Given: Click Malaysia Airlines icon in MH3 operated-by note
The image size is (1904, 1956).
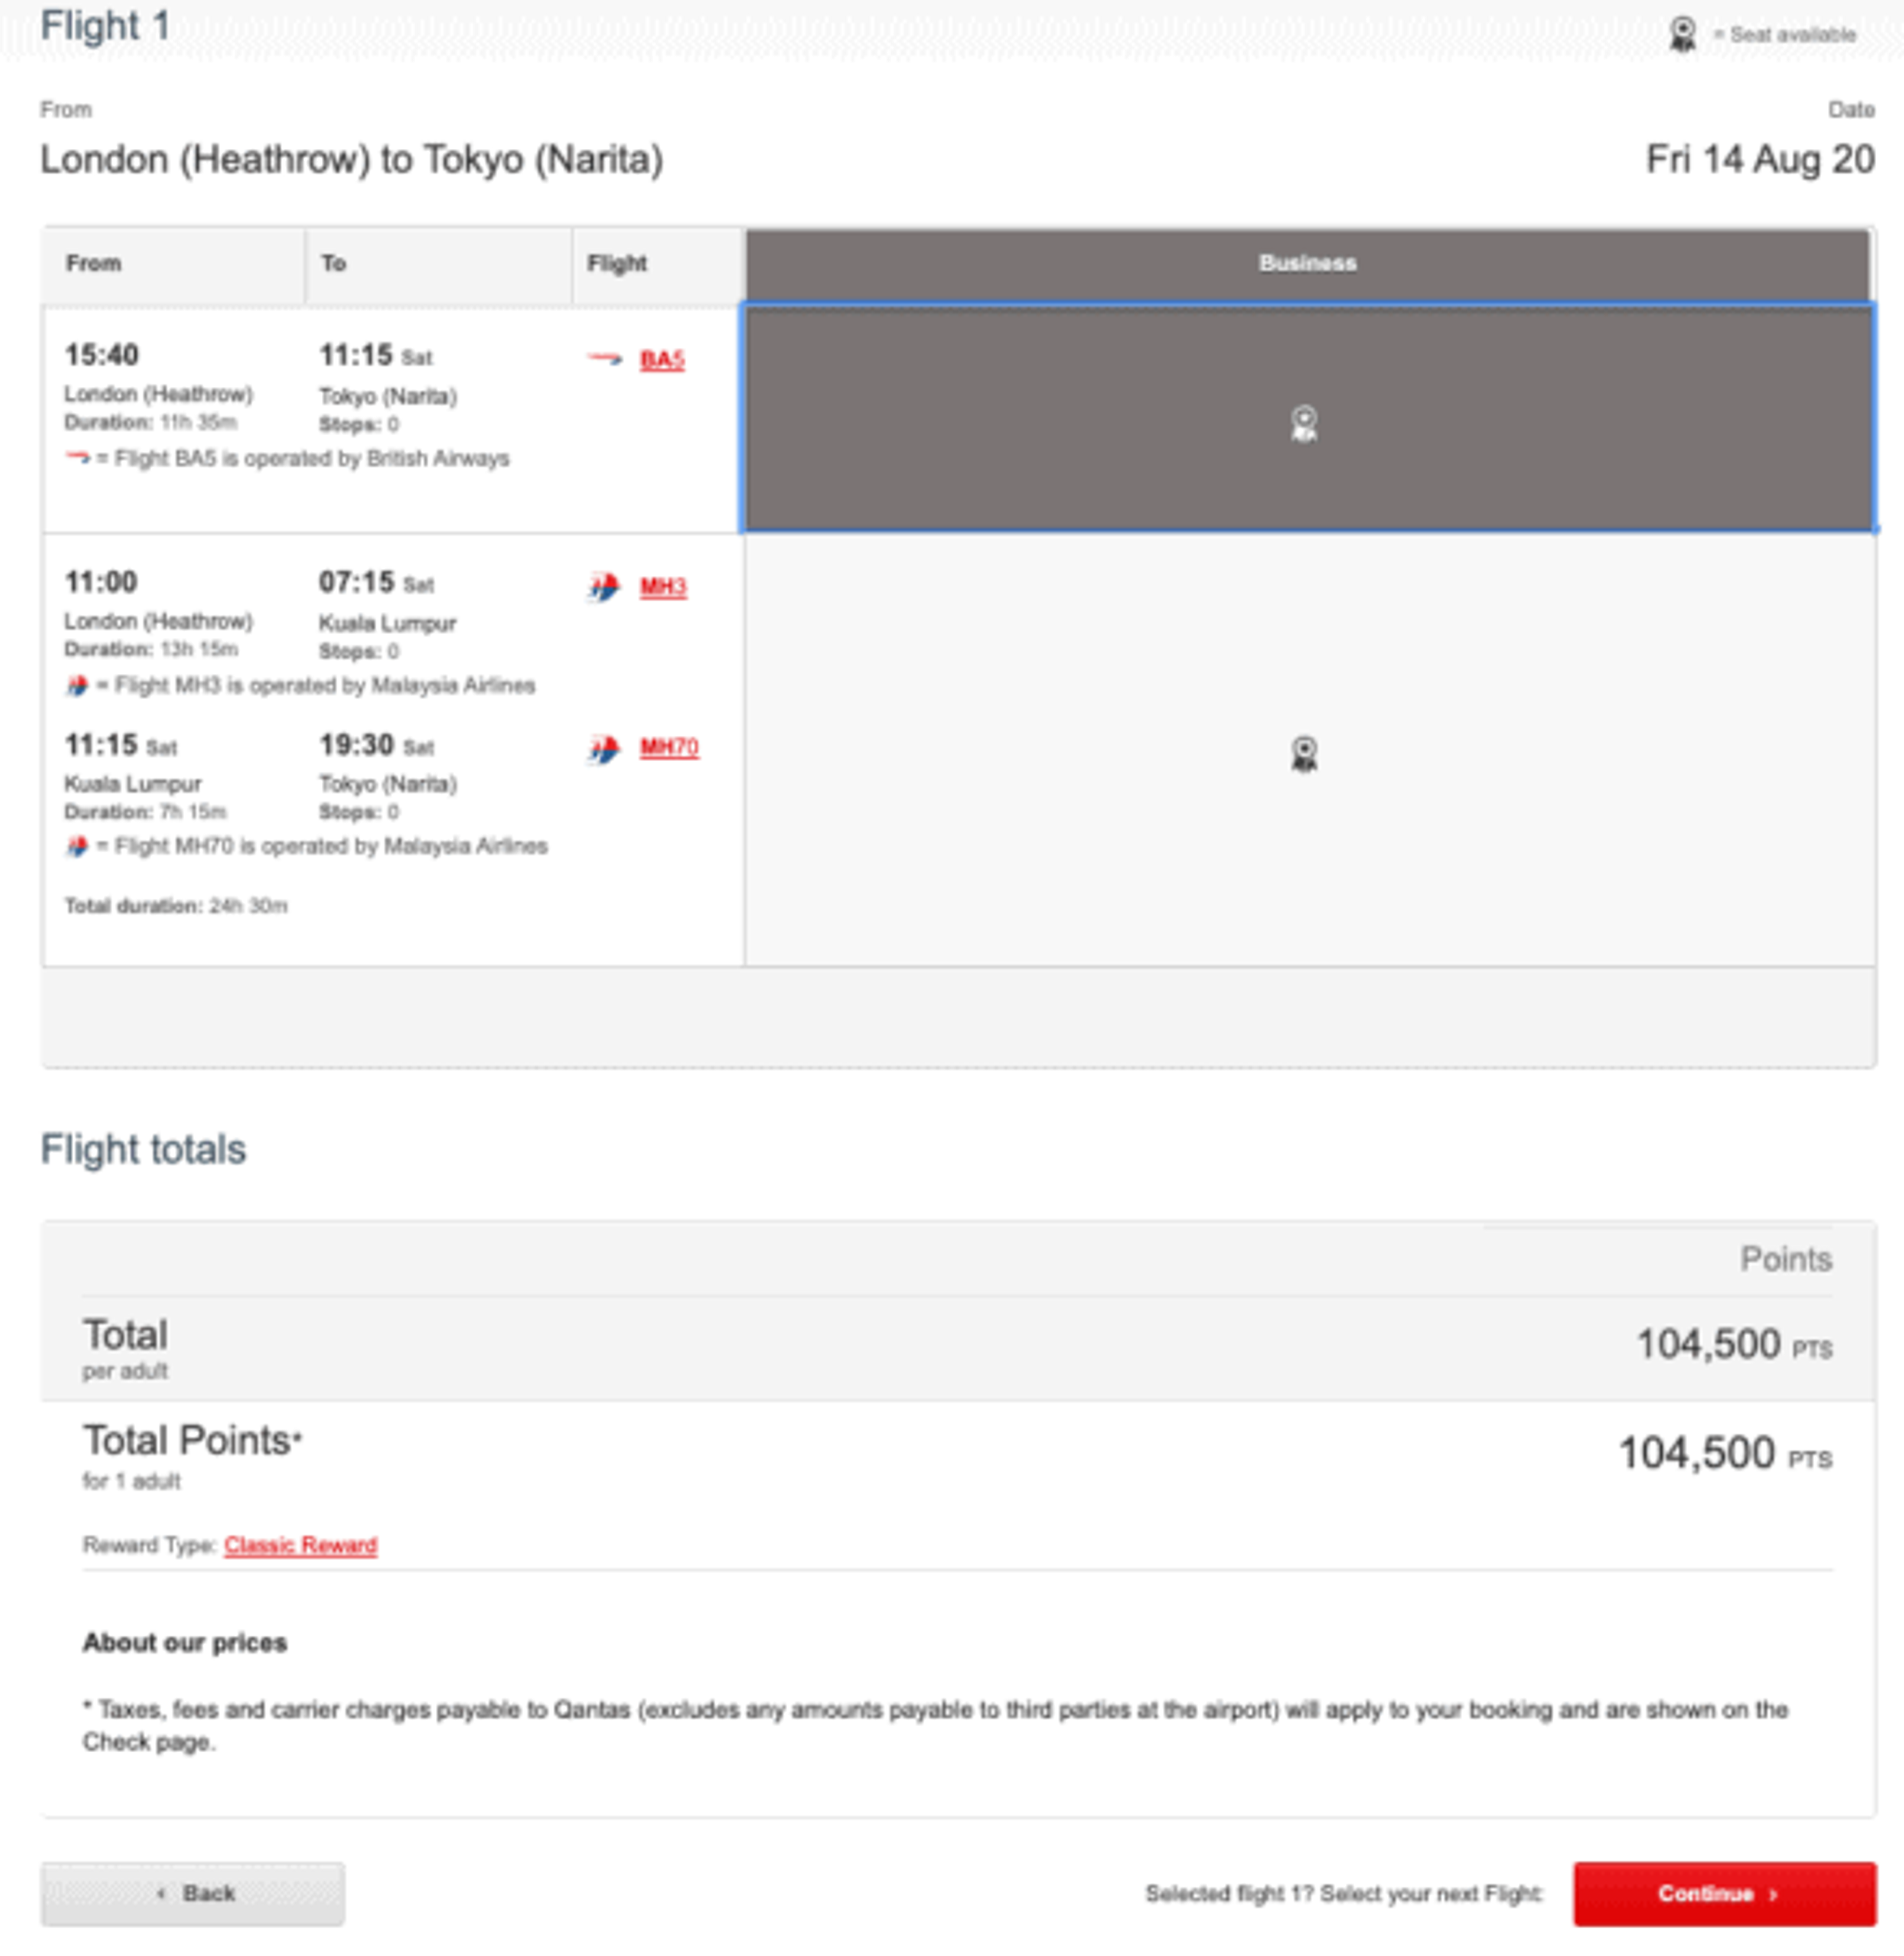Looking at the screenshot, I should pos(77,685).
